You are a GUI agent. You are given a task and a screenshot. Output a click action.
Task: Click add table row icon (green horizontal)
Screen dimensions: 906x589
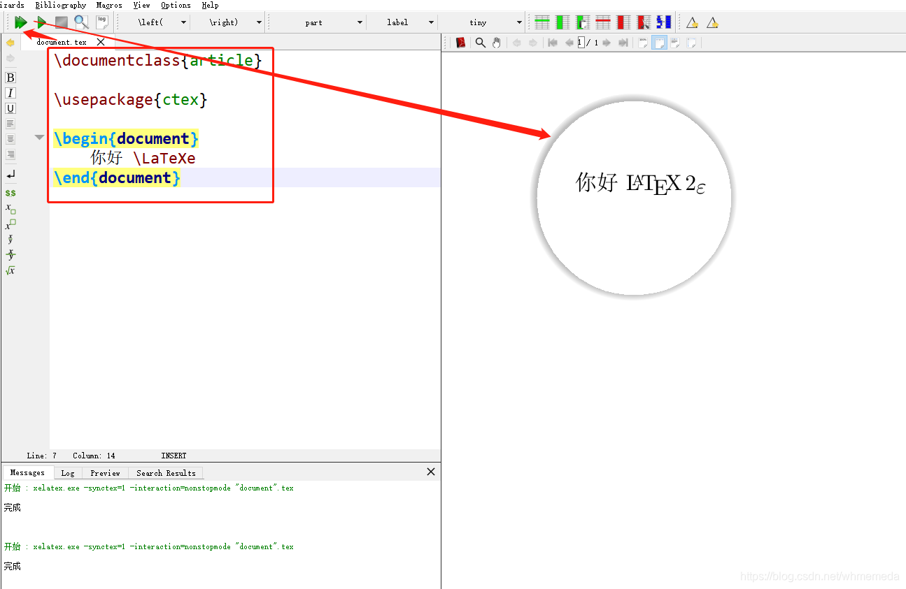click(x=542, y=22)
